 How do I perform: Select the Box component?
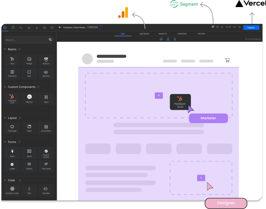[29, 73]
